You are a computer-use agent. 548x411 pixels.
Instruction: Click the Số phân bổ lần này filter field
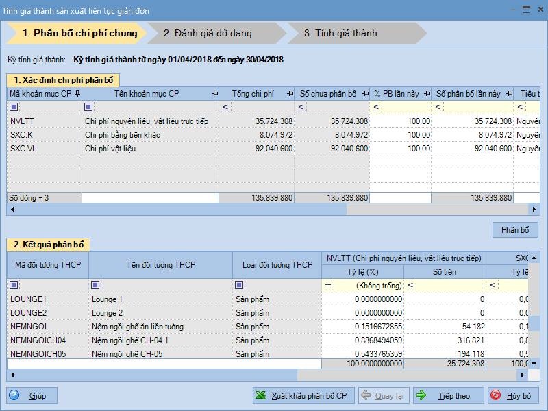(x=477, y=108)
